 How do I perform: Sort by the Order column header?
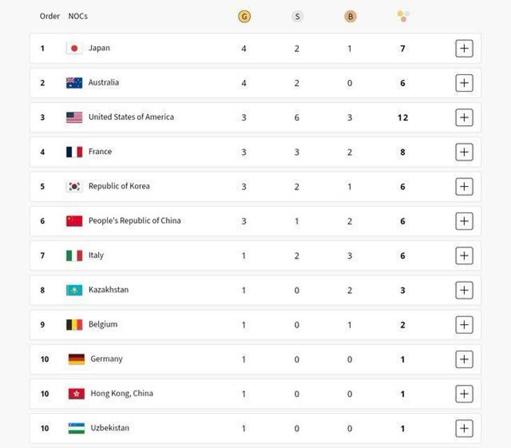(x=50, y=16)
